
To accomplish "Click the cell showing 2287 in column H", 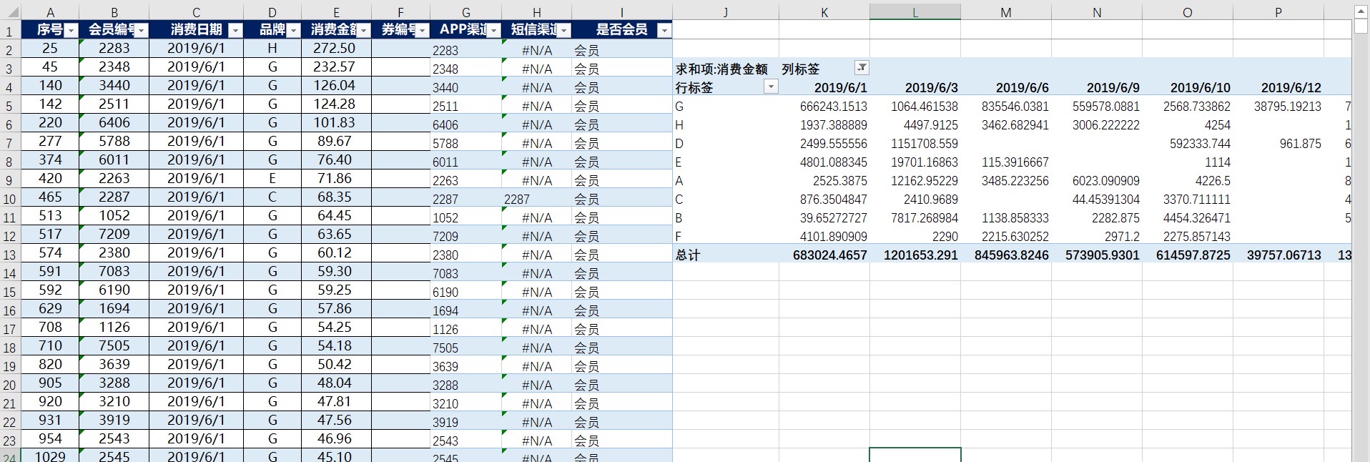I will [536, 199].
